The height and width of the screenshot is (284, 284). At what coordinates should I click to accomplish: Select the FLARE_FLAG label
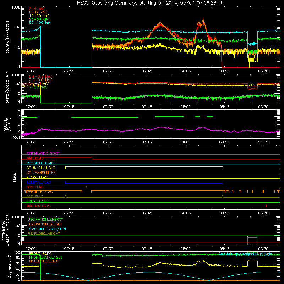(x=37, y=177)
